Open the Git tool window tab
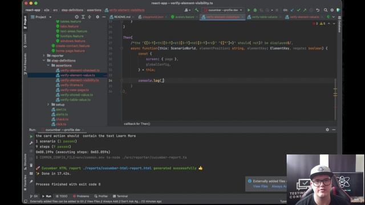Image resolution: width=365 pixels, height=205 pixels. coord(34,196)
